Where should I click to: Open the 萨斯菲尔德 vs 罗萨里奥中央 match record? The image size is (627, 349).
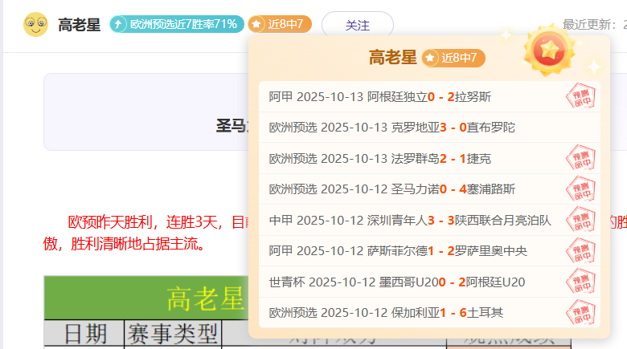point(398,251)
